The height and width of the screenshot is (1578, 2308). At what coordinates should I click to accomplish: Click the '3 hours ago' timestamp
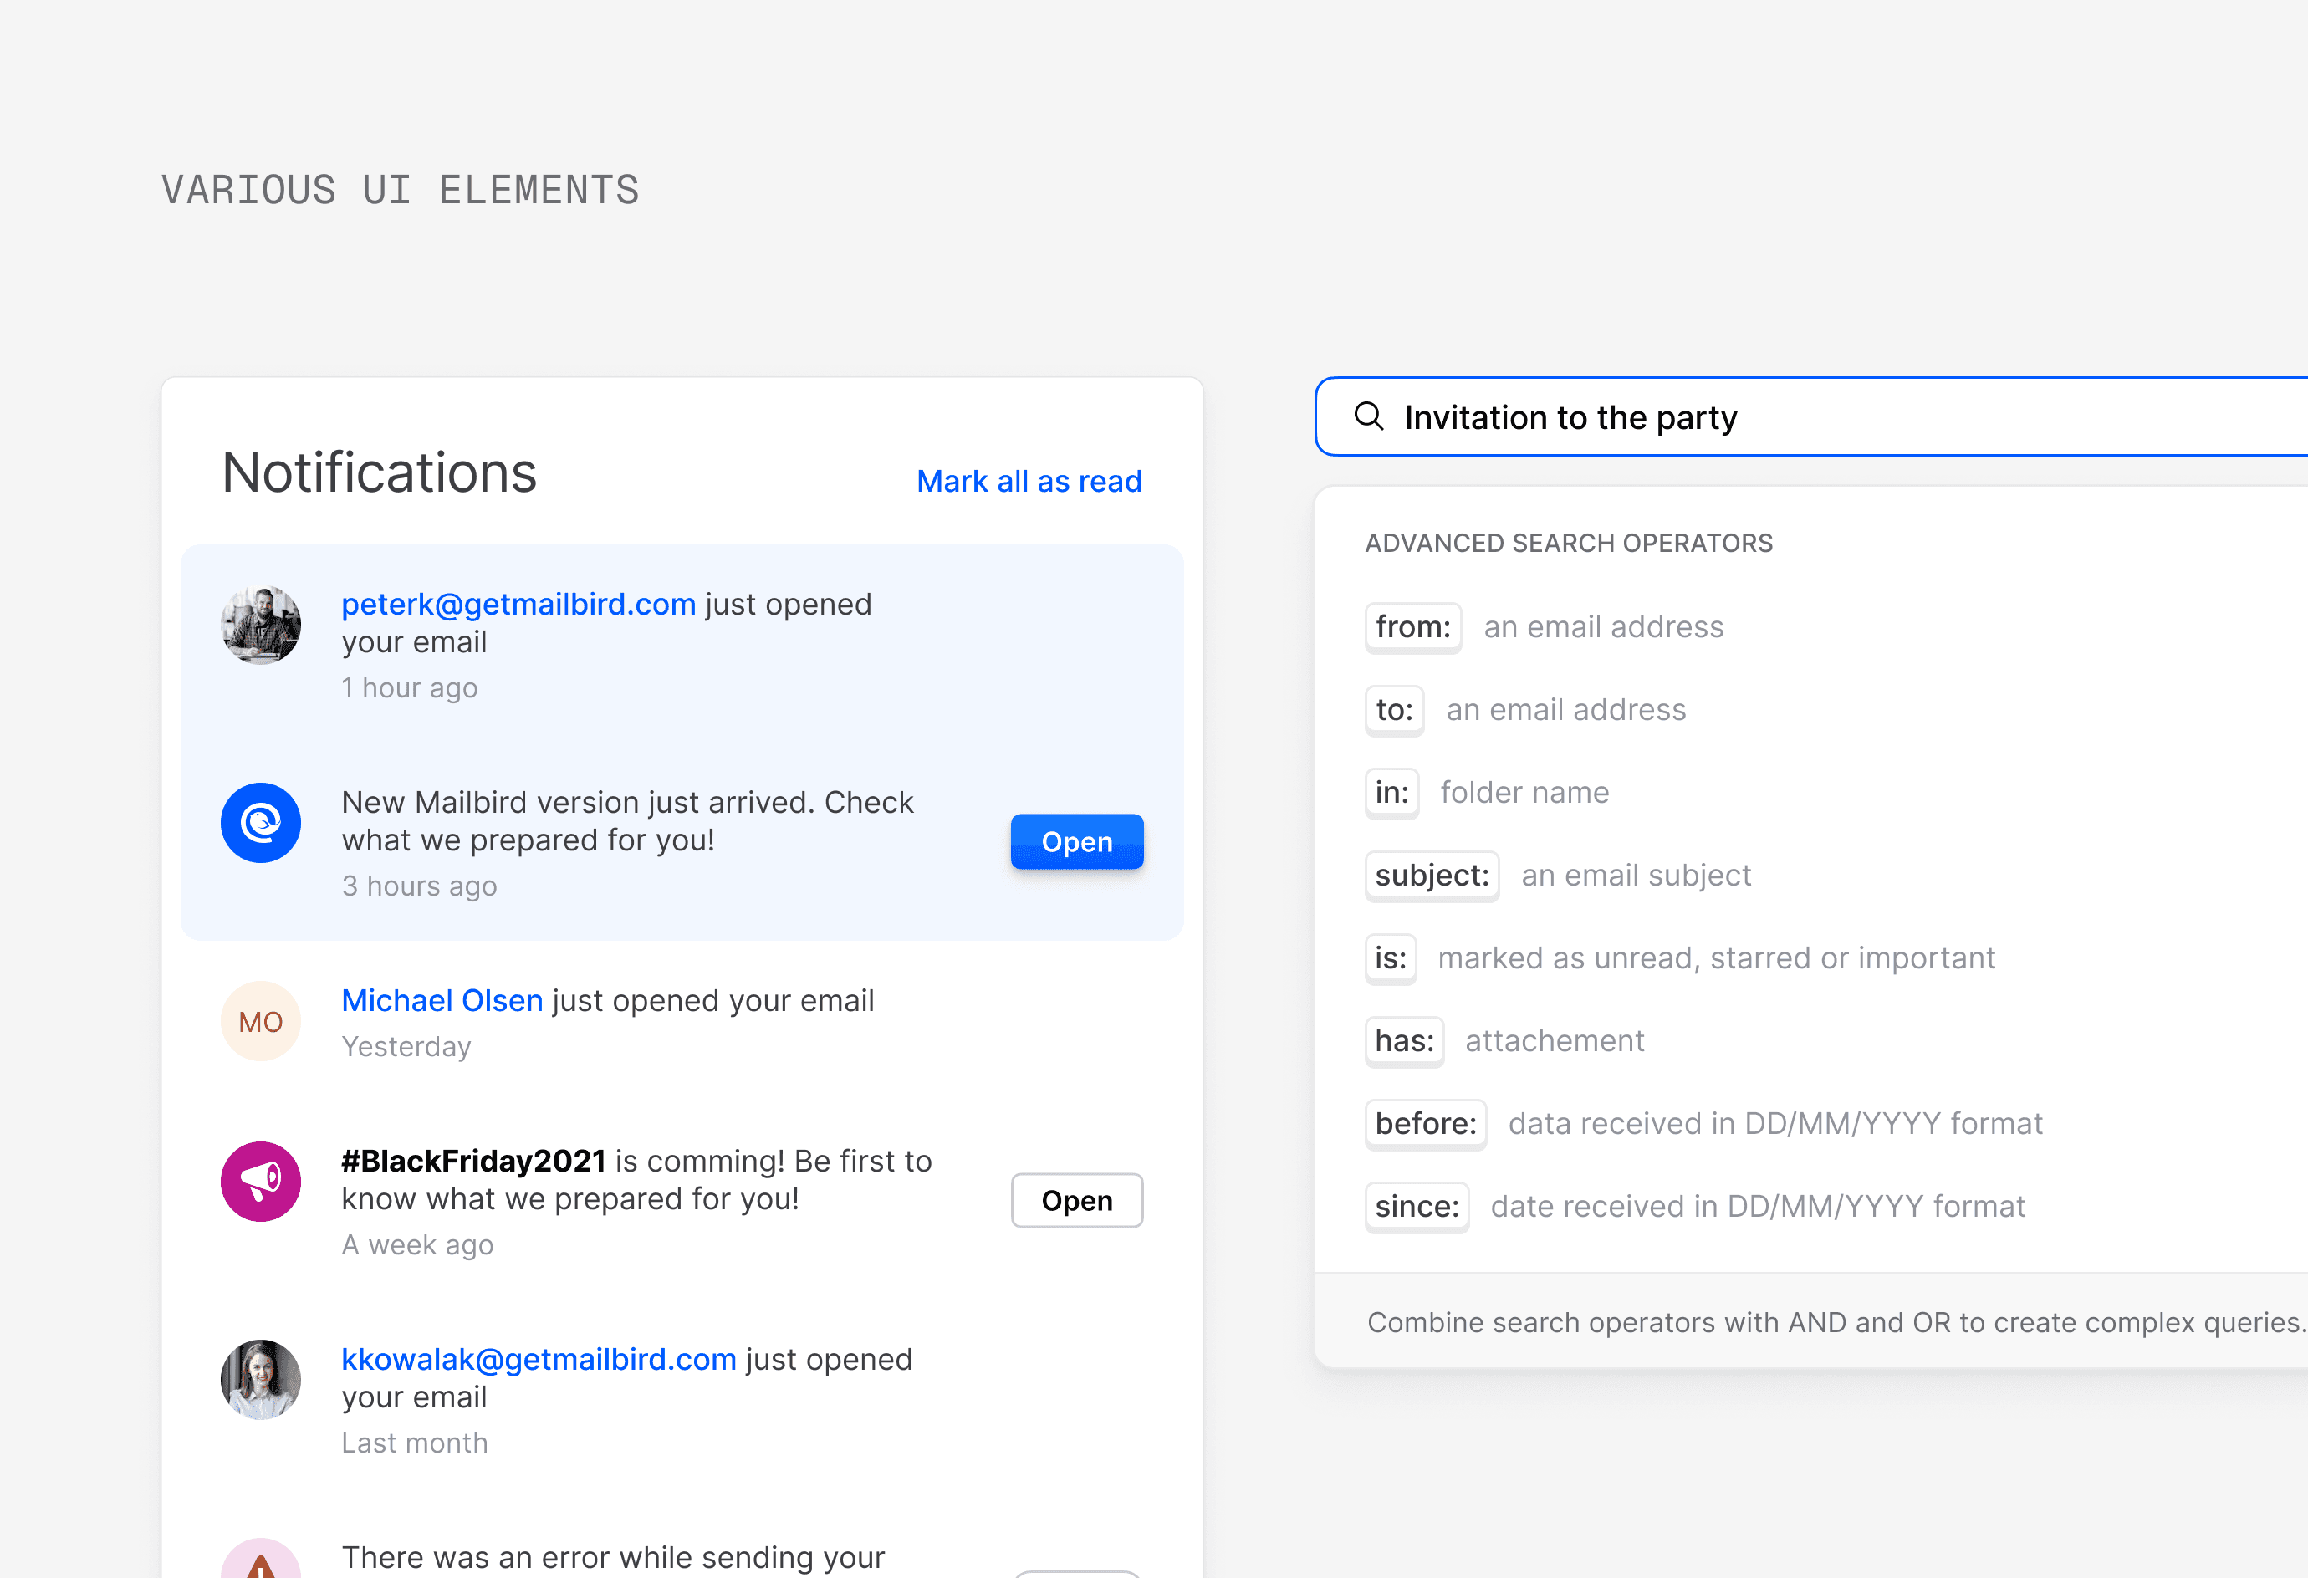point(419,886)
